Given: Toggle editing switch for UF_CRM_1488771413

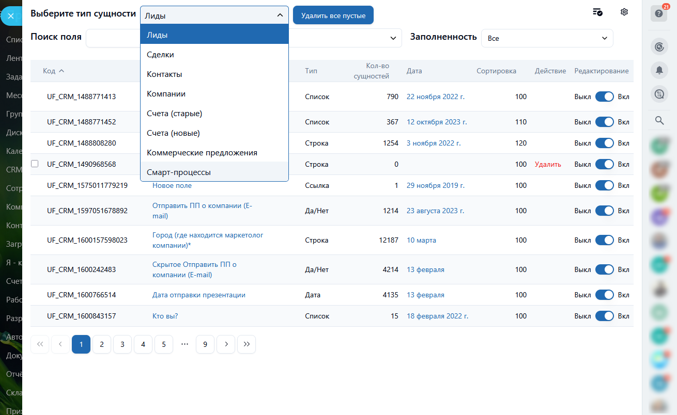Looking at the screenshot, I should click(604, 97).
